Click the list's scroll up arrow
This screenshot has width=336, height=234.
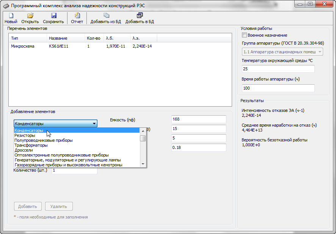pyautogui.click(x=143, y=131)
